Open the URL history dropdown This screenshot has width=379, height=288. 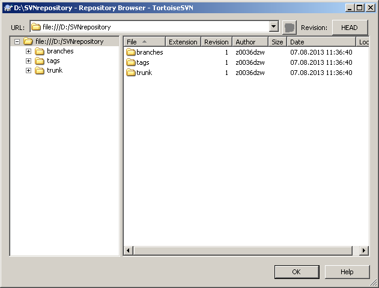274,27
